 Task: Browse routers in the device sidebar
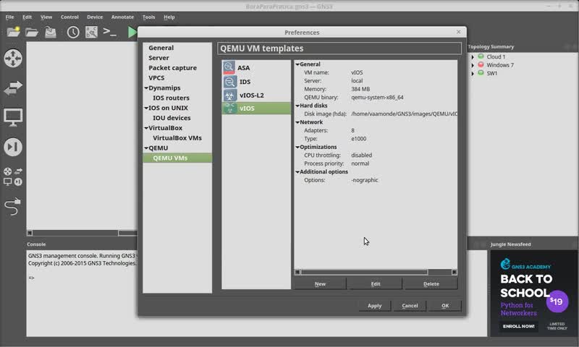click(x=13, y=59)
